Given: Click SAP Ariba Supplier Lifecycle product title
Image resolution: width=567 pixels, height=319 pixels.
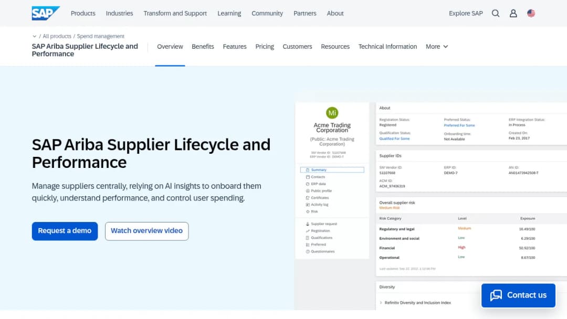Looking at the screenshot, I should coord(85,50).
